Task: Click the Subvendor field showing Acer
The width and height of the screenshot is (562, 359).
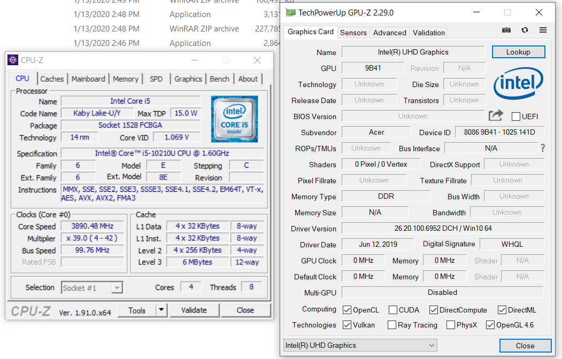Action: tap(376, 132)
